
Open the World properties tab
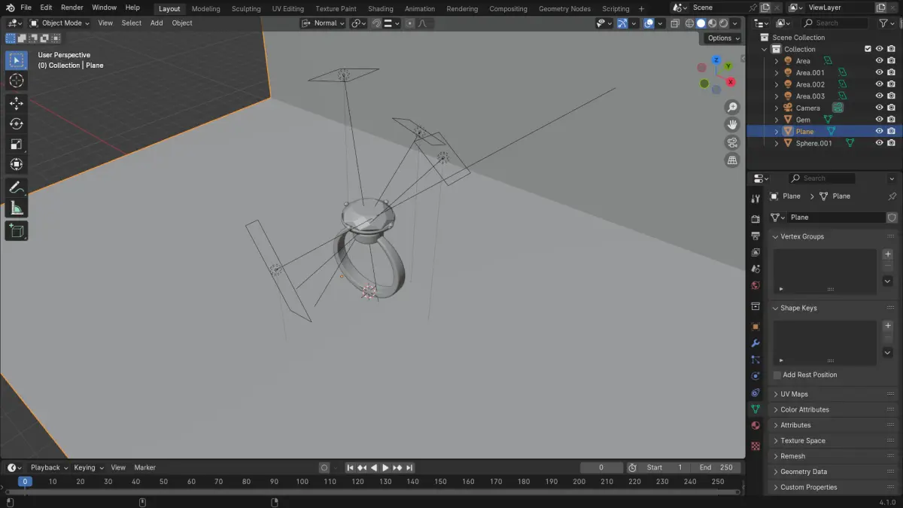coord(756,285)
